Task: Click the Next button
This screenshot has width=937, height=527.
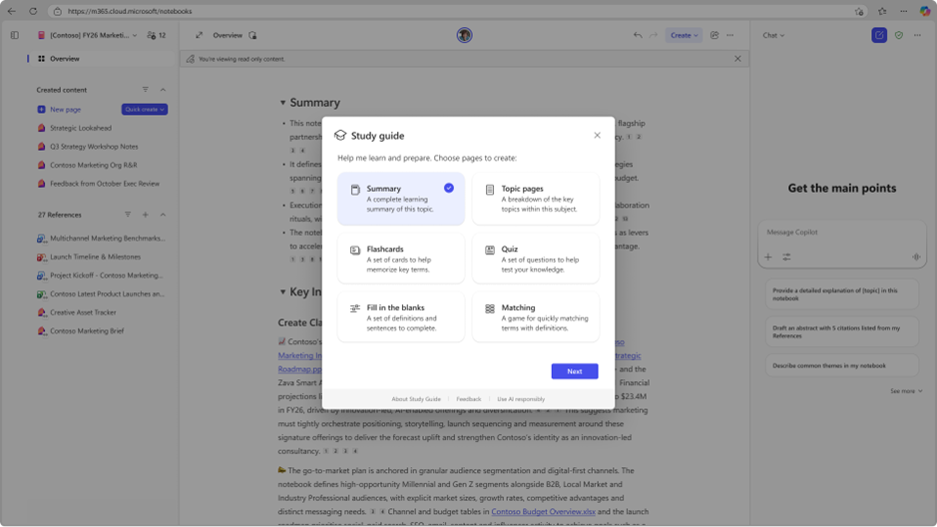Action: click(x=574, y=371)
